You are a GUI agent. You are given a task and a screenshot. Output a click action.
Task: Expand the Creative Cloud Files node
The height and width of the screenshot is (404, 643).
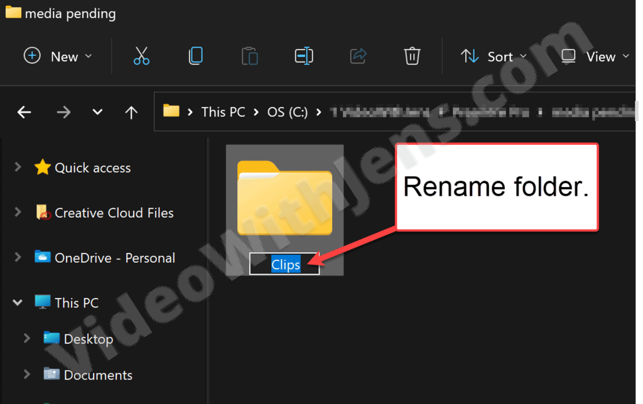pyautogui.click(x=18, y=212)
